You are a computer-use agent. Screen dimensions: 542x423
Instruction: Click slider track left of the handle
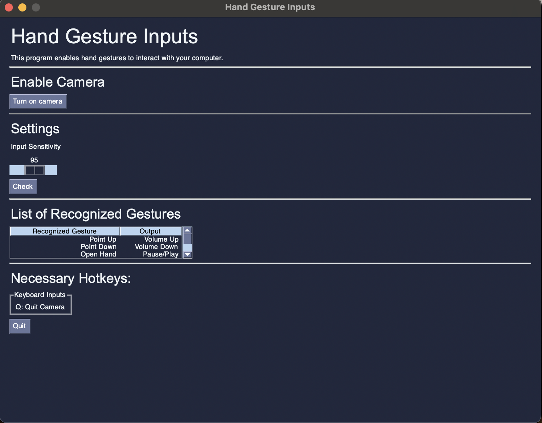[17, 170]
